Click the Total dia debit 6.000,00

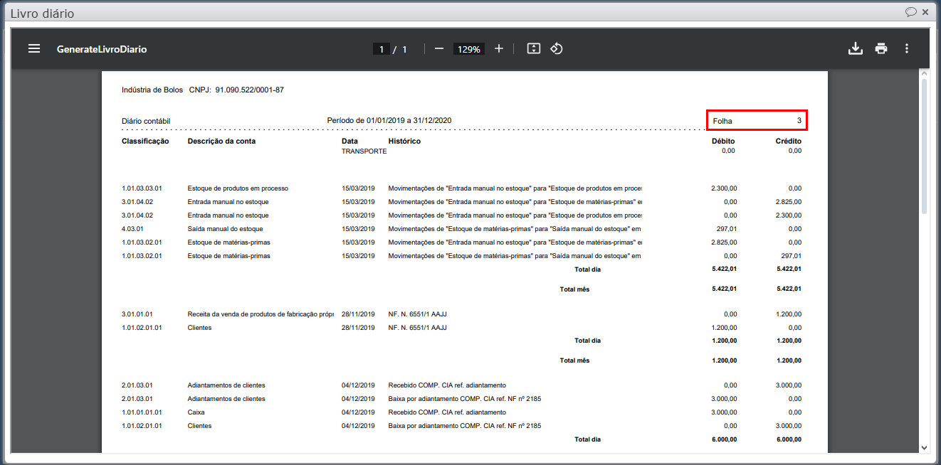click(724, 439)
